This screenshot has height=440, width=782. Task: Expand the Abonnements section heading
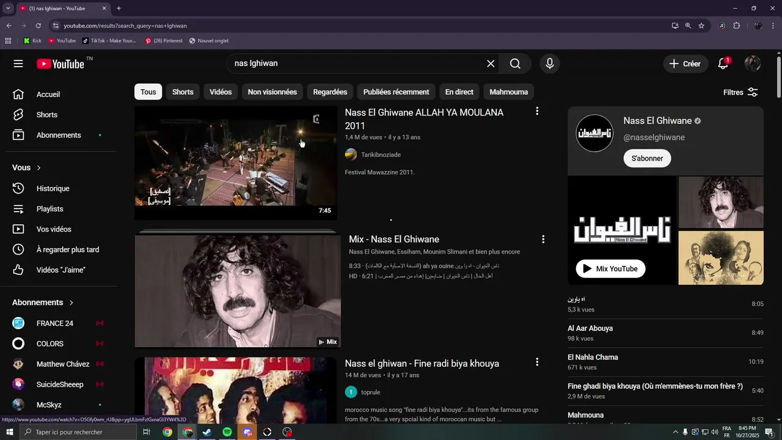click(43, 302)
